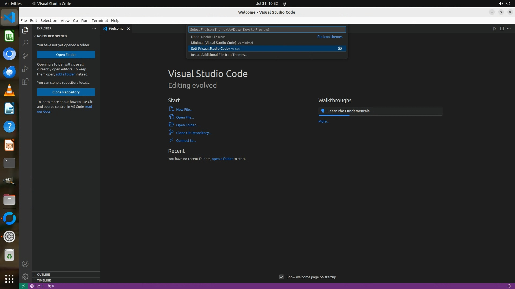Click the Select File Icon Theme input
This screenshot has height=289, width=515.
pyautogui.click(x=267, y=29)
